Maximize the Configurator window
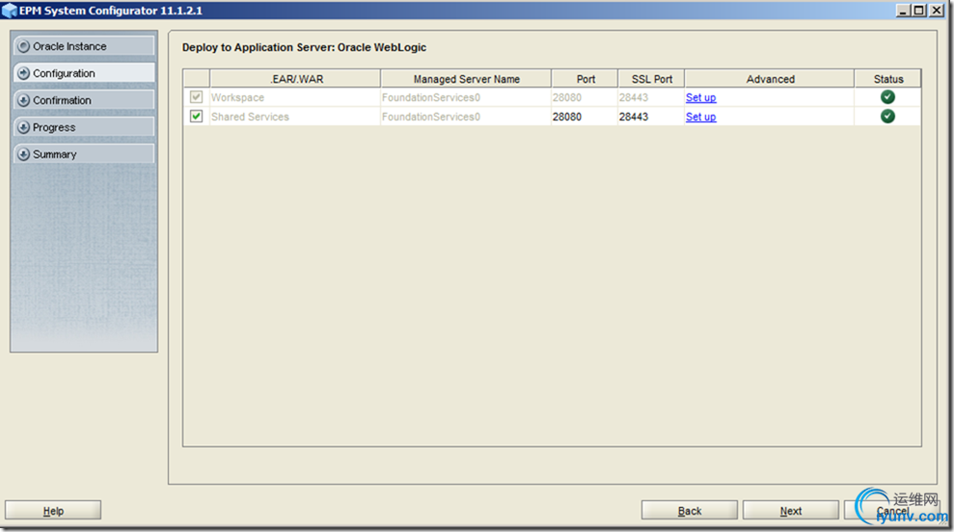The width and height of the screenshot is (954, 532). (x=919, y=11)
